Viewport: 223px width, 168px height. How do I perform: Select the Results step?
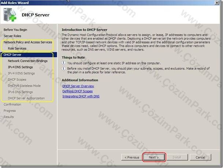tap(9, 117)
